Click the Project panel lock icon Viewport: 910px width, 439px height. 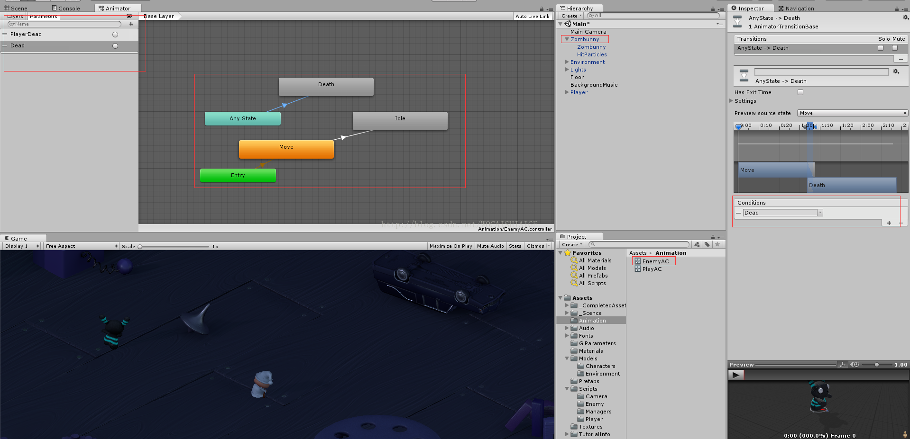point(713,237)
